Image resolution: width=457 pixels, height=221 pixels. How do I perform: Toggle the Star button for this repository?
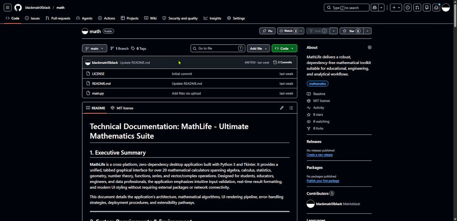pos(352,31)
